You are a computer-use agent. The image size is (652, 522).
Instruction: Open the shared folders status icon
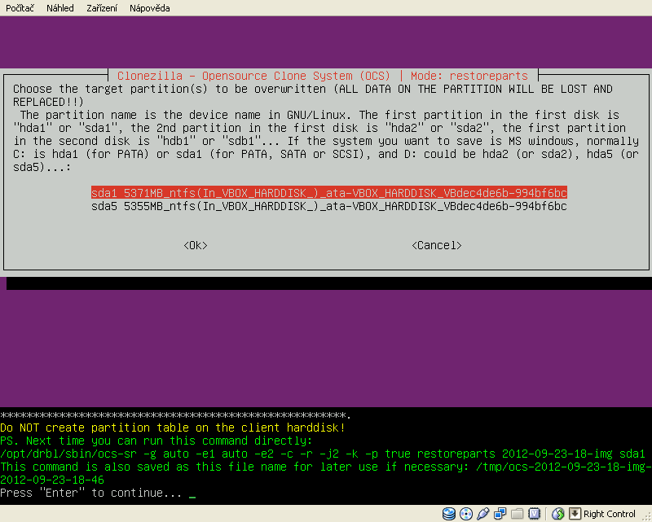[x=517, y=514]
